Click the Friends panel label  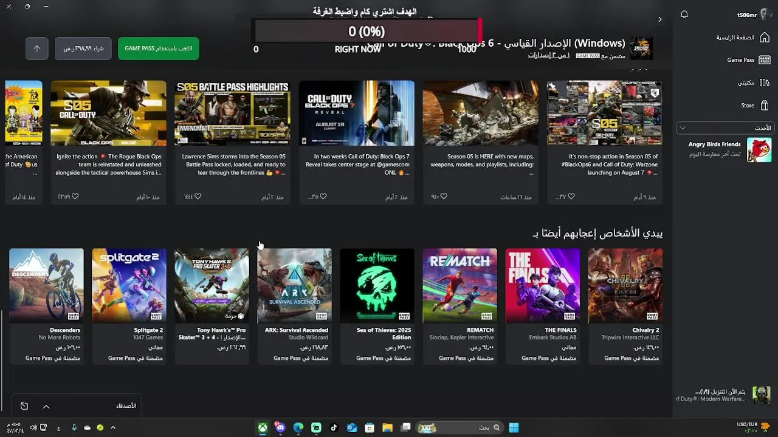click(x=126, y=406)
